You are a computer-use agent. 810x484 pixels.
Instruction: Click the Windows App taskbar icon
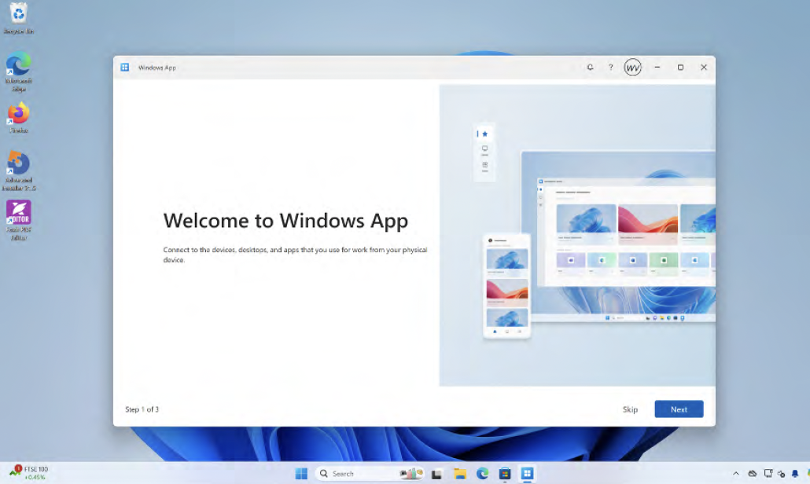coord(527,473)
